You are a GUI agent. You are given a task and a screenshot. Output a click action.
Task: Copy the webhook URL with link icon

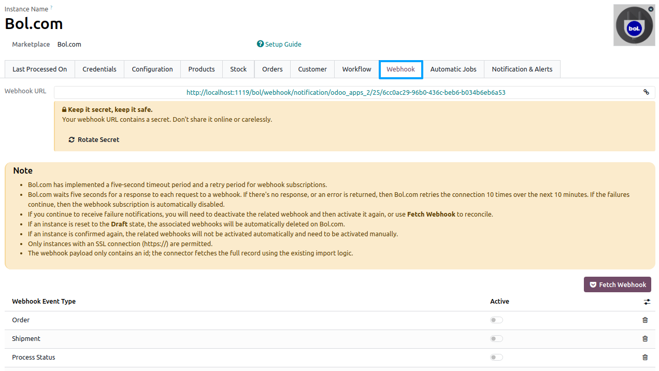tap(646, 92)
